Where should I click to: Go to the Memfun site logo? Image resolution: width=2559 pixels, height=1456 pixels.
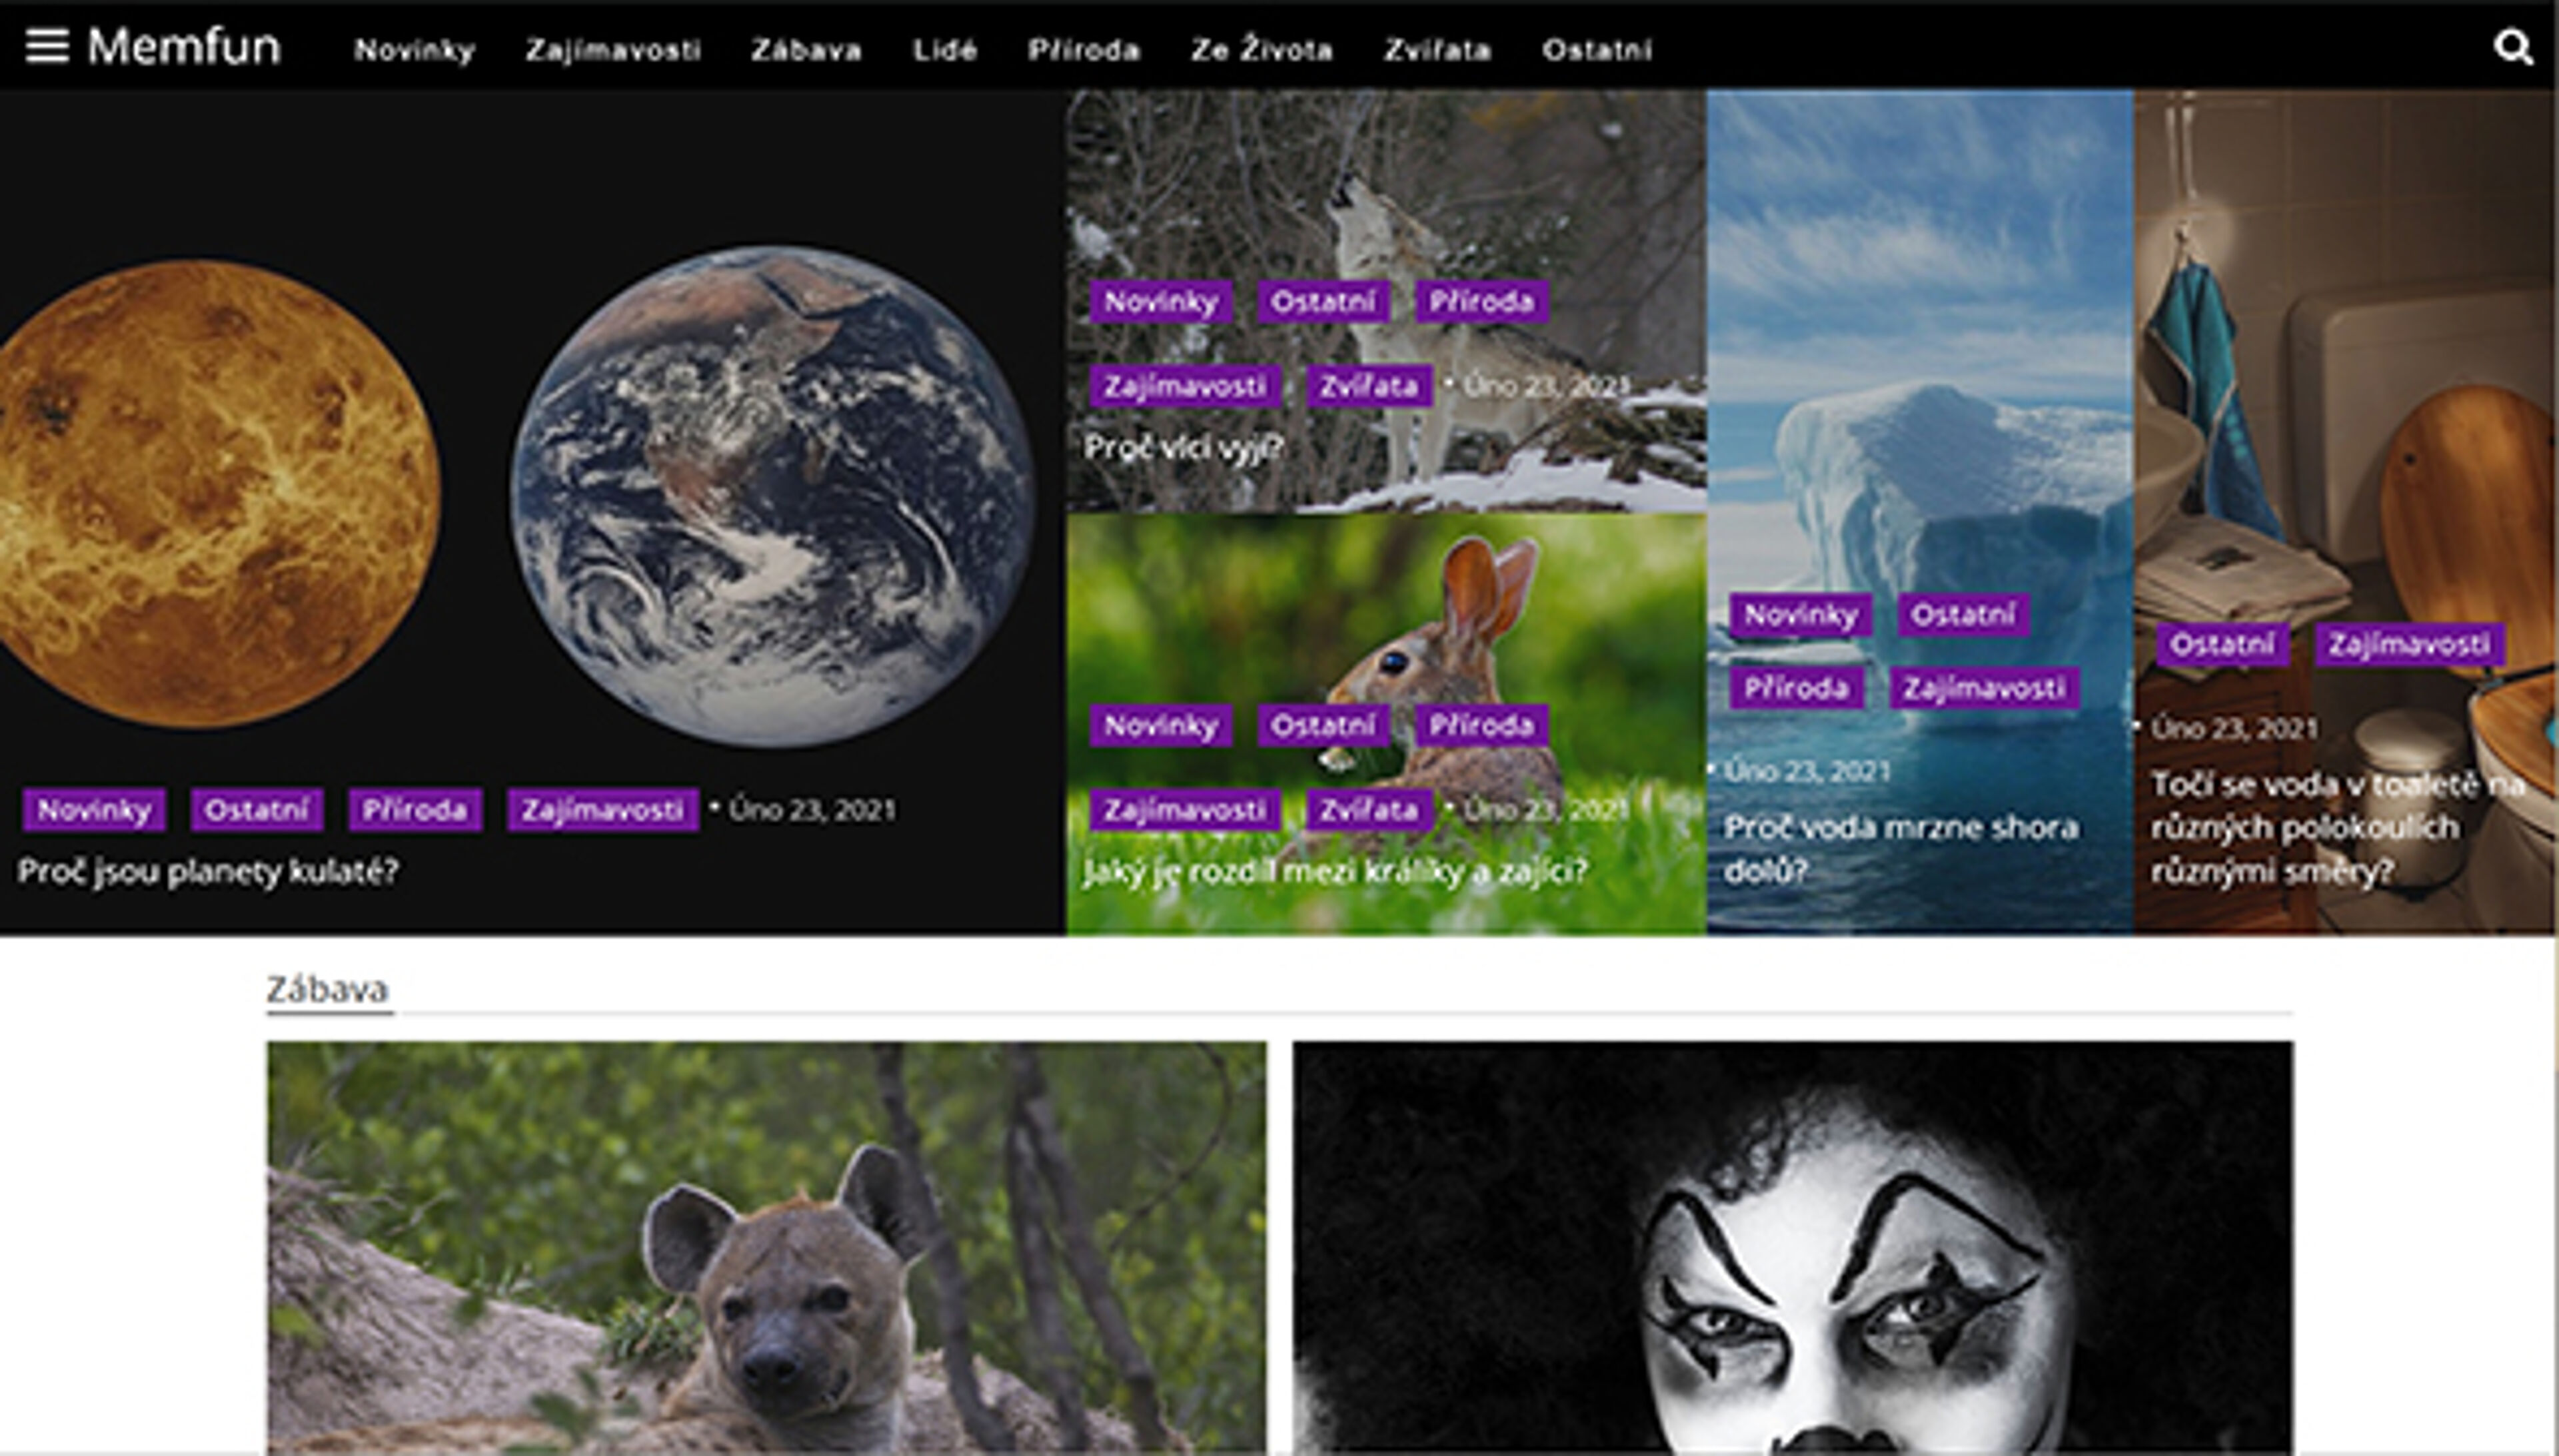point(184,47)
